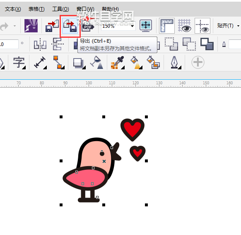241x235 pixels.
Task: Select the Drop Shadow tool
Action: point(80,63)
